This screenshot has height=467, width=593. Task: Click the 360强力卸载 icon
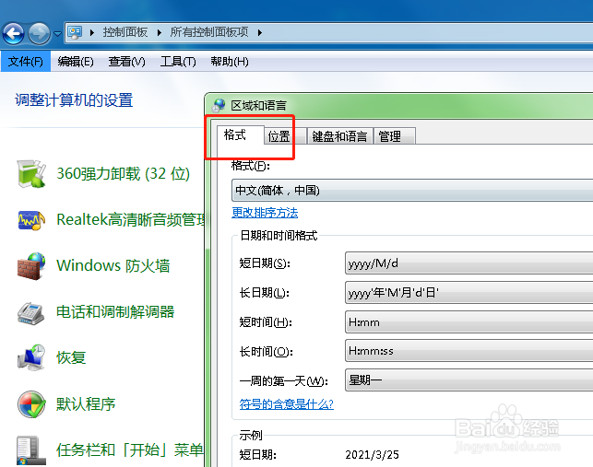31,174
